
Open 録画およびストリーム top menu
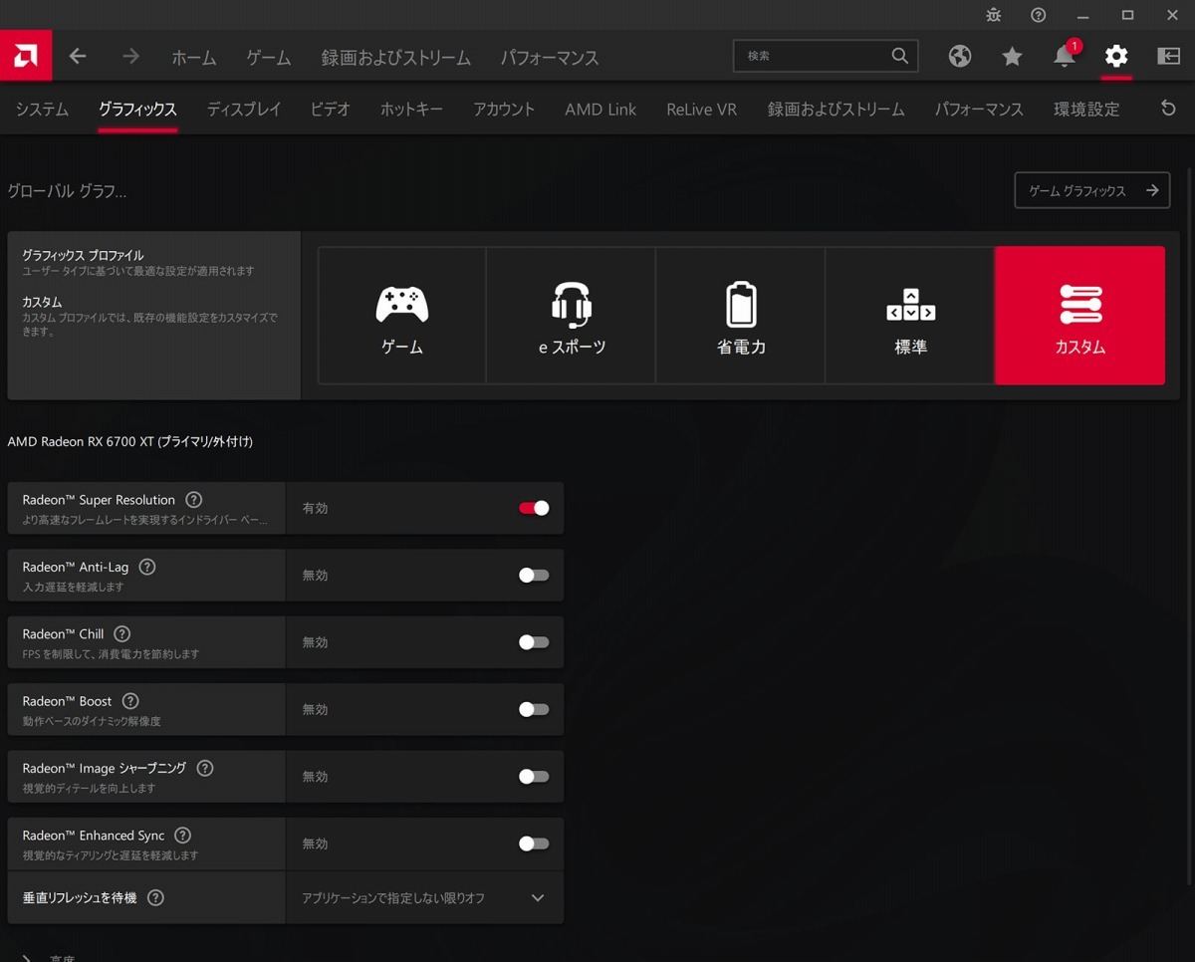(395, 57)
